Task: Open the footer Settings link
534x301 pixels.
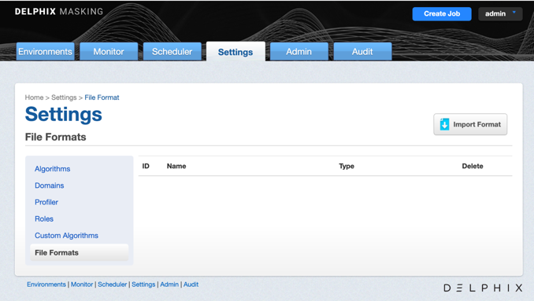Action: coord(143,284)
